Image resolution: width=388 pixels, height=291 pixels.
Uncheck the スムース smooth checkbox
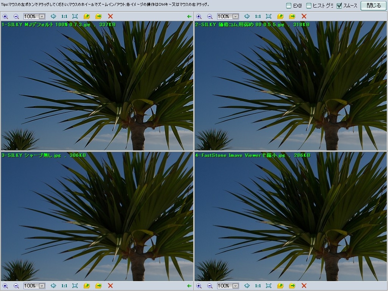[339, 5]
